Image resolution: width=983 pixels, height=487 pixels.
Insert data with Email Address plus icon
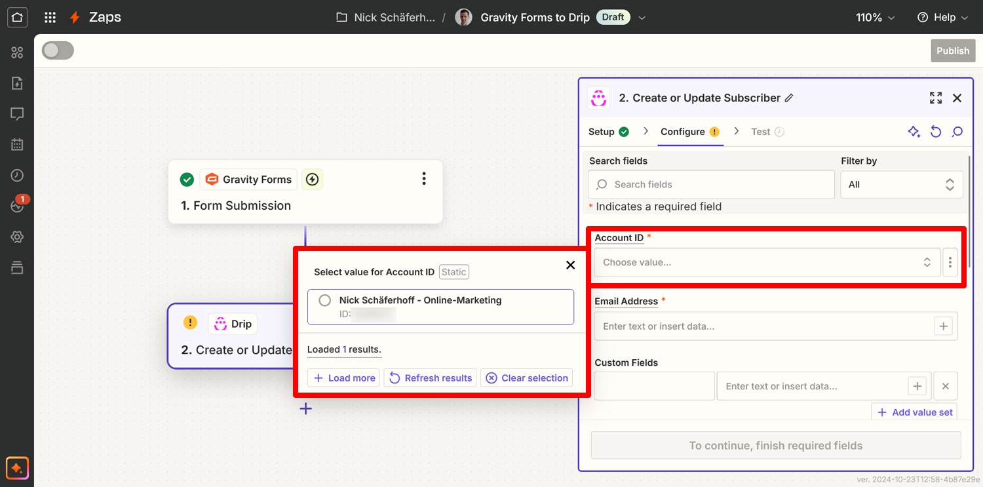click(943, 326)
